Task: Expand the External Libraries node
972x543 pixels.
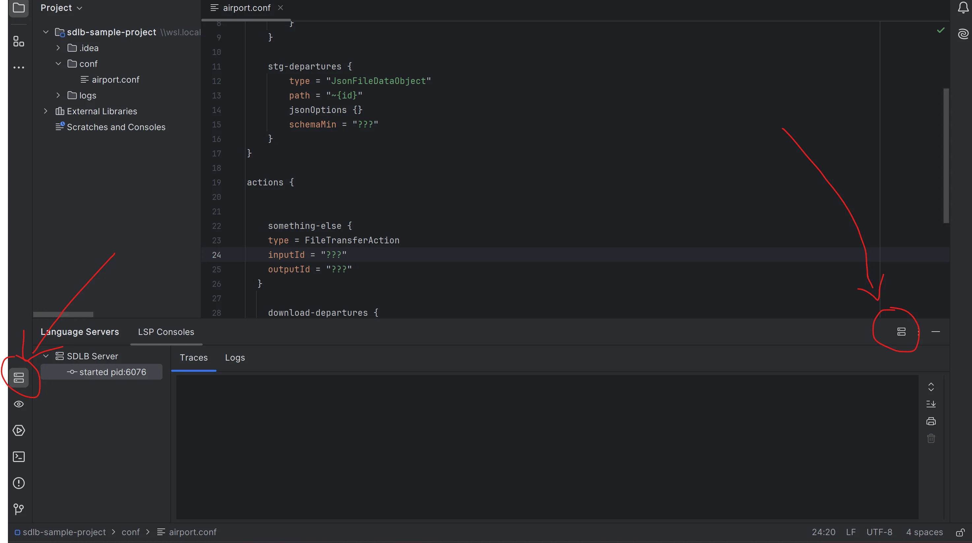Action: [46, 111]
